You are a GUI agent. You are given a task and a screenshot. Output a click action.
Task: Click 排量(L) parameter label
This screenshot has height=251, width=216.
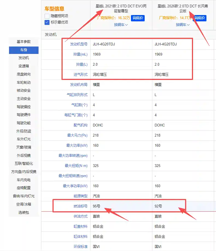pos(82,65)
